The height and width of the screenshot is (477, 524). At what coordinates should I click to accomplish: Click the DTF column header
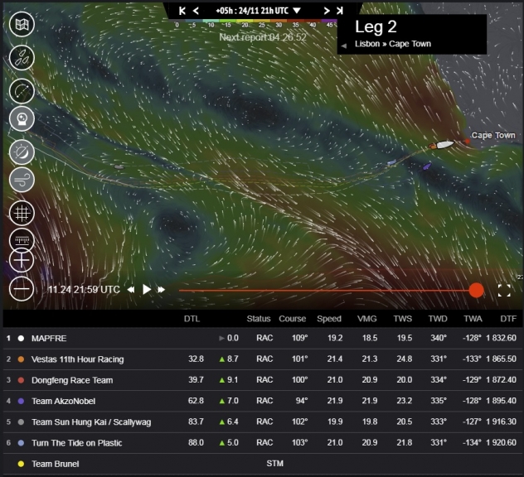[508, 319]
